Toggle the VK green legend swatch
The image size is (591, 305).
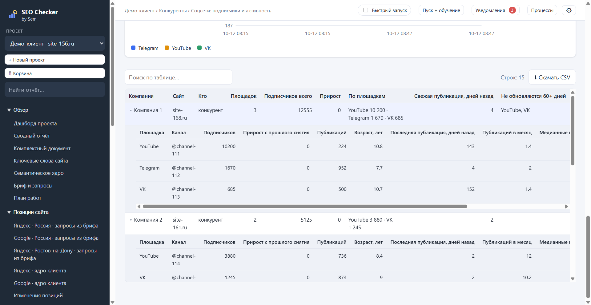click(199, 48)
